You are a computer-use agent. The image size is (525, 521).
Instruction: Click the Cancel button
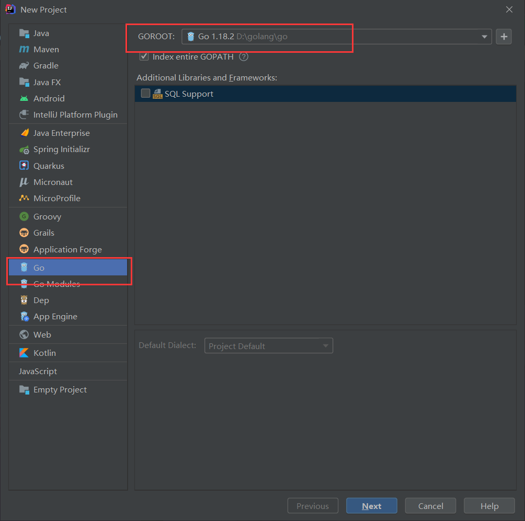430,506
